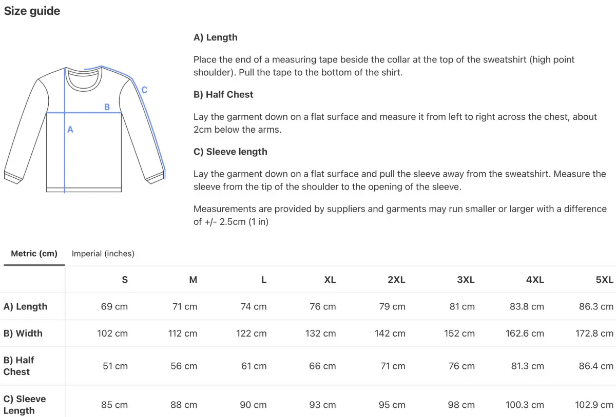Image resolution: width=616 pixels, height=417 pixels.
Task: Click the XL column header
Action: pyautogui.click(x=330, y=280)
